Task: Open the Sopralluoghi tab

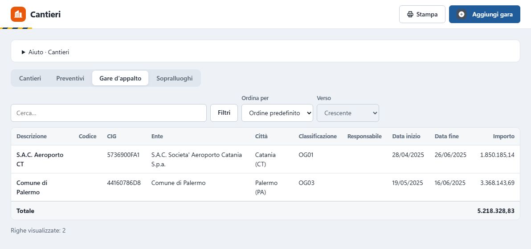Action: [x=175, y=78]
